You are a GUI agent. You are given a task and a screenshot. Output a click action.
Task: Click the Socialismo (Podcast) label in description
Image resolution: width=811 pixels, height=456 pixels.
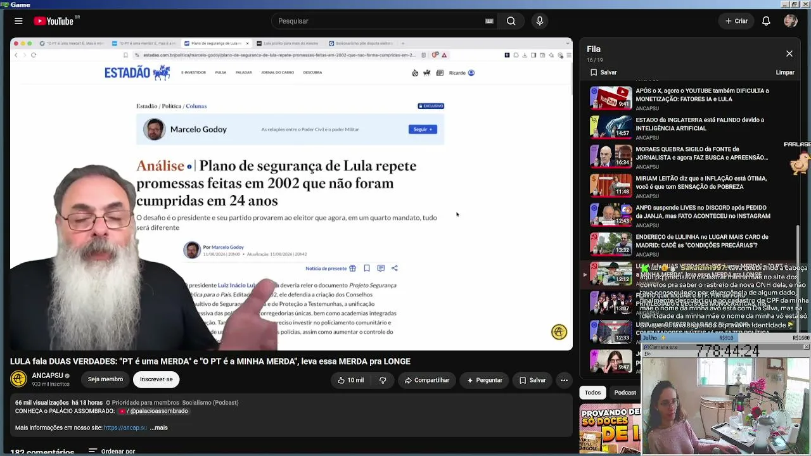[x=210, y=402]
